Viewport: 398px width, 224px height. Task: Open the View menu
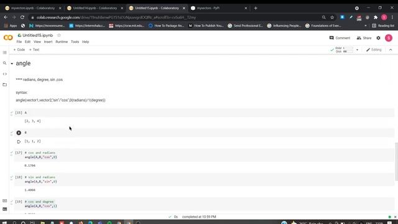(37, 42)
